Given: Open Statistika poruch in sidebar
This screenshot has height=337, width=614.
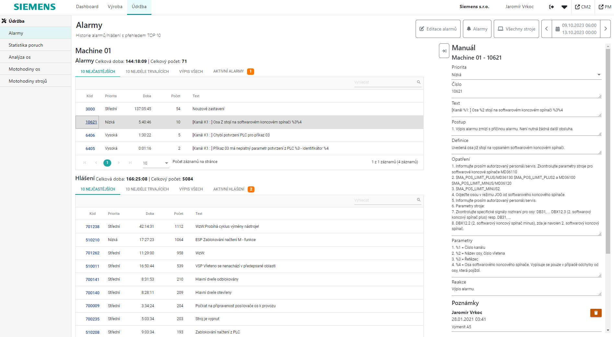Looking at the screenshot, I should [x=26, y=45].
